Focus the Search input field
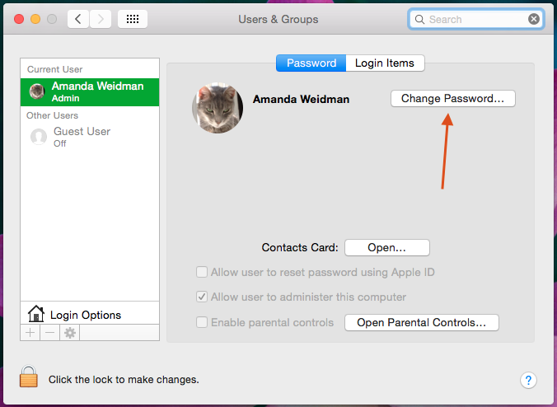The height and width of the screenshot is (407, 557). click(475, 19)
